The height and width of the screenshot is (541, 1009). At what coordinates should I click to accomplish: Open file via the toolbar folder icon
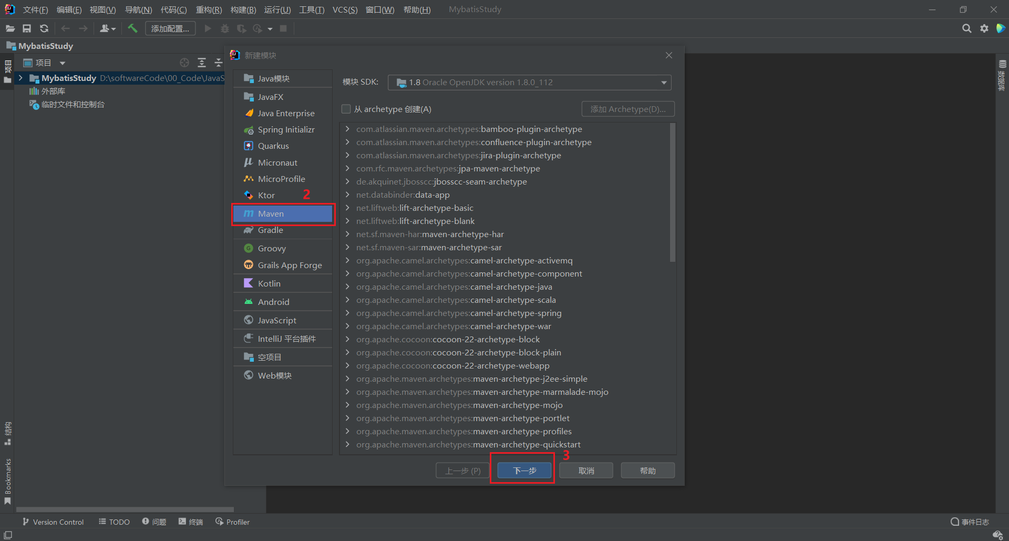(10, 28)
